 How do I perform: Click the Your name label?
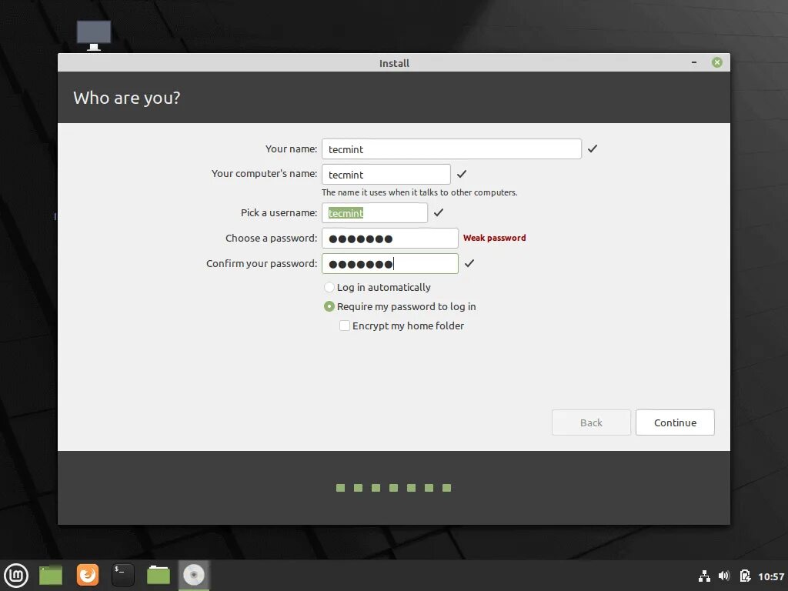pos(291,149)
